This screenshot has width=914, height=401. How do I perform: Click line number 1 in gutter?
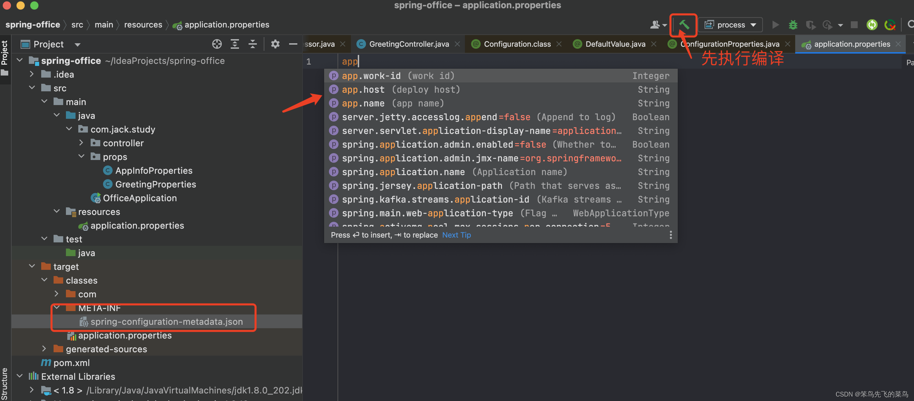point(308,61)
